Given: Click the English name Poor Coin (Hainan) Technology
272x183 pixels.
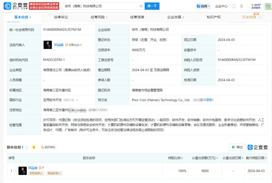Looking at the screenshot, I should click(161, 100).
